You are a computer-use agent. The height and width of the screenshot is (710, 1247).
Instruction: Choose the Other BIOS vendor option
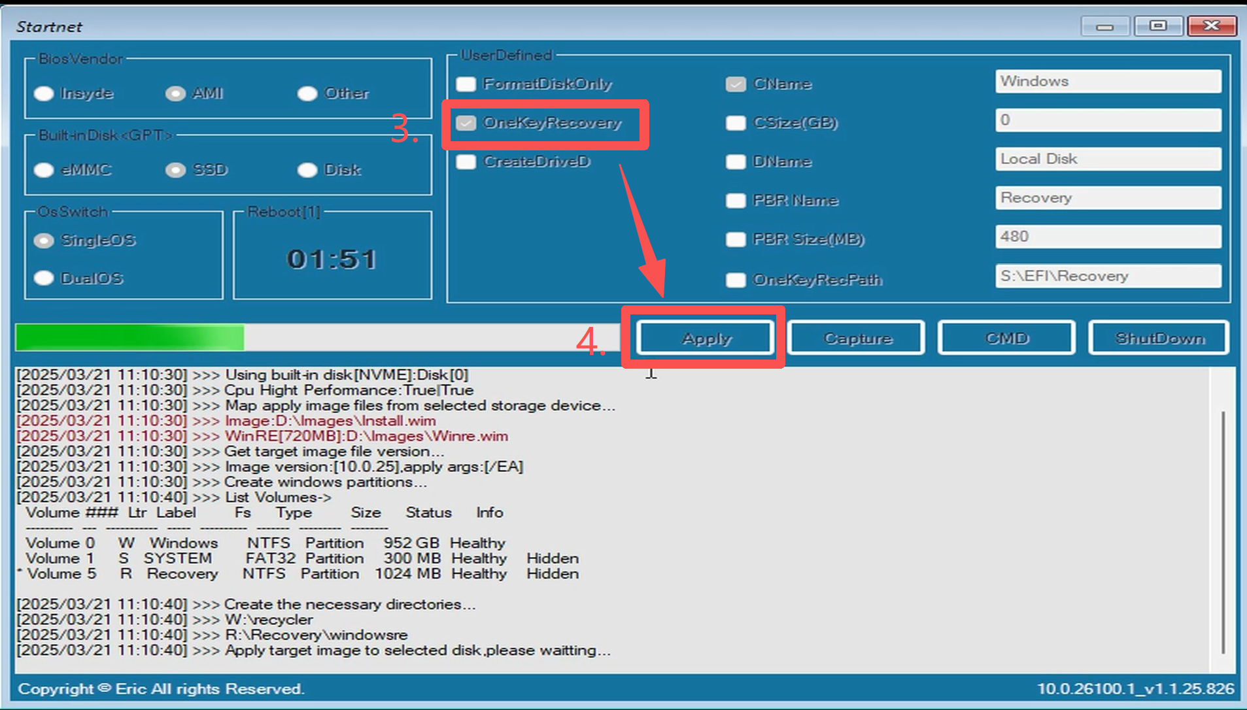coord(307,93)
